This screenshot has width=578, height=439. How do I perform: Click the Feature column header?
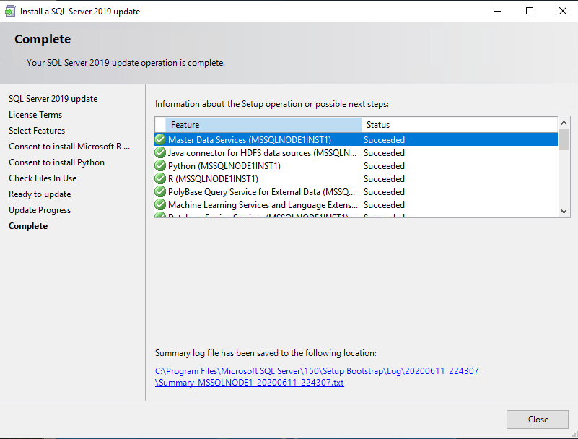tap(263, 125)
